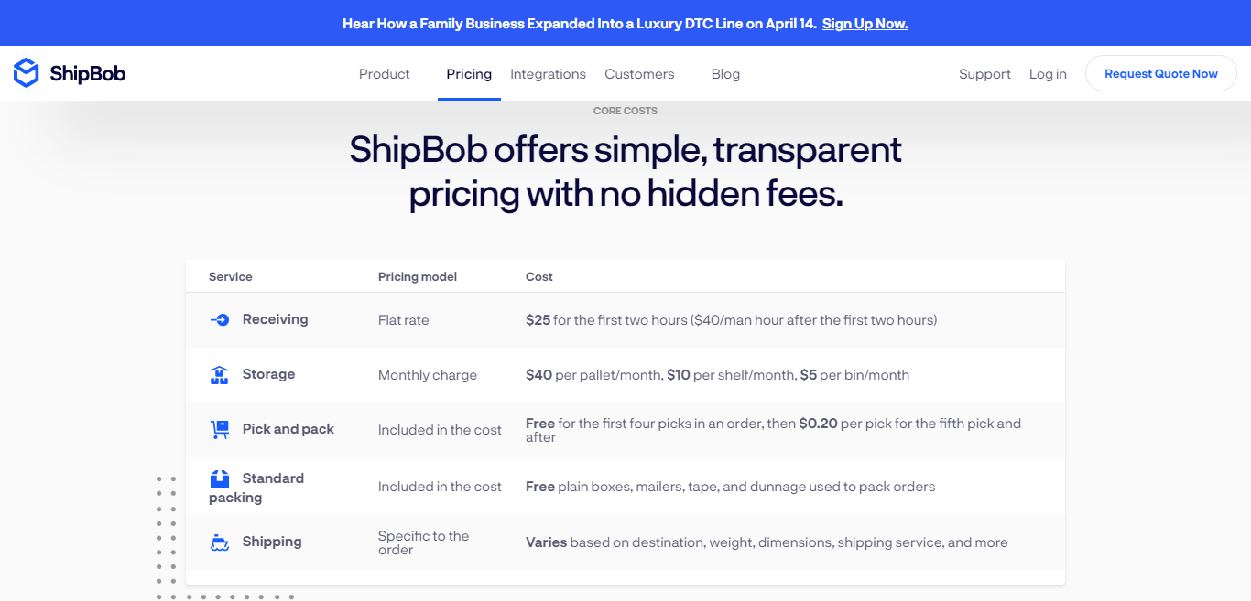Click the Log in link
The width and height of the screenshot is (1251, 601).
1048,74
